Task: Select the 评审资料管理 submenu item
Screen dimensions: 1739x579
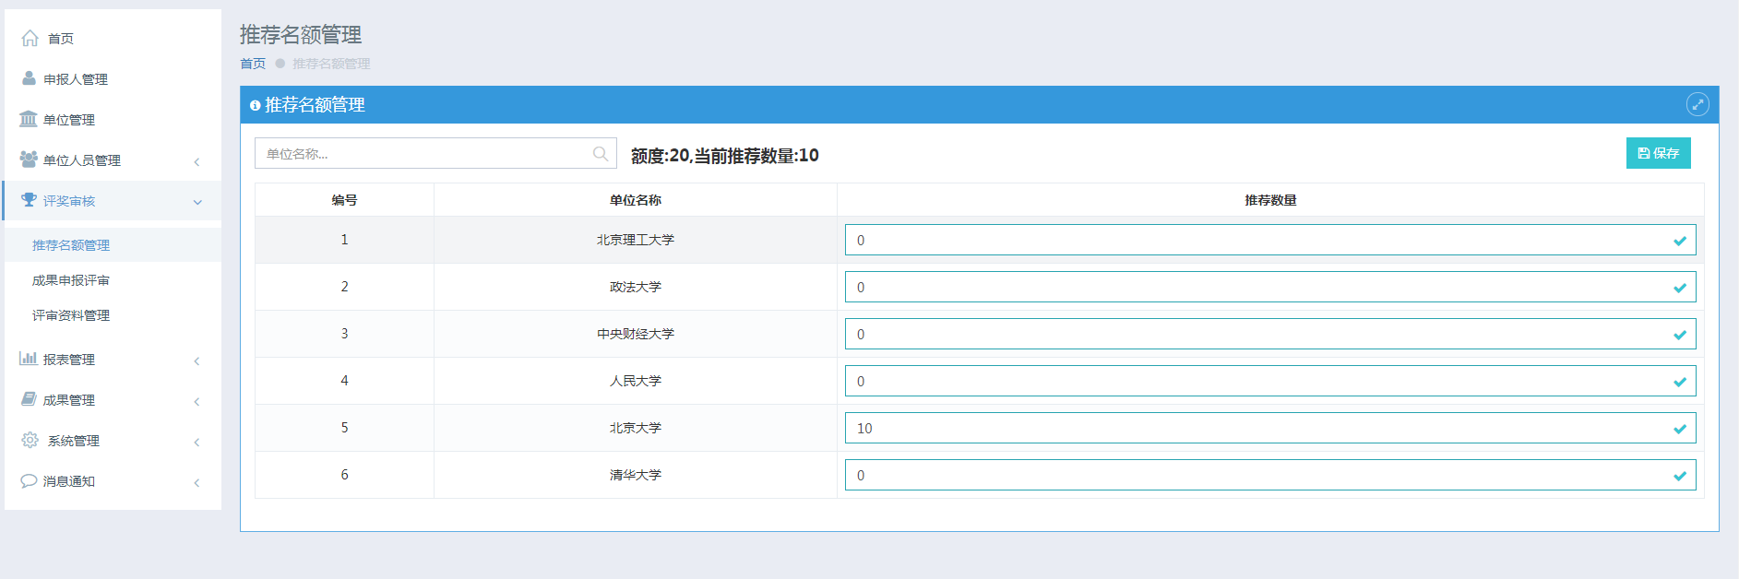Action: 113,314
